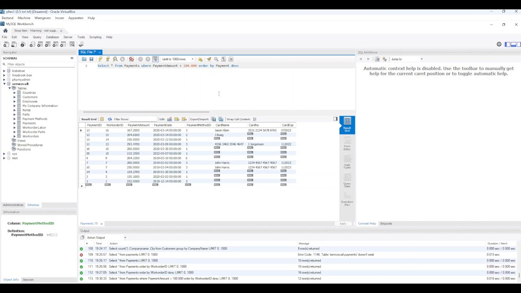Expand the Payments table node

[x=14, y=123]
